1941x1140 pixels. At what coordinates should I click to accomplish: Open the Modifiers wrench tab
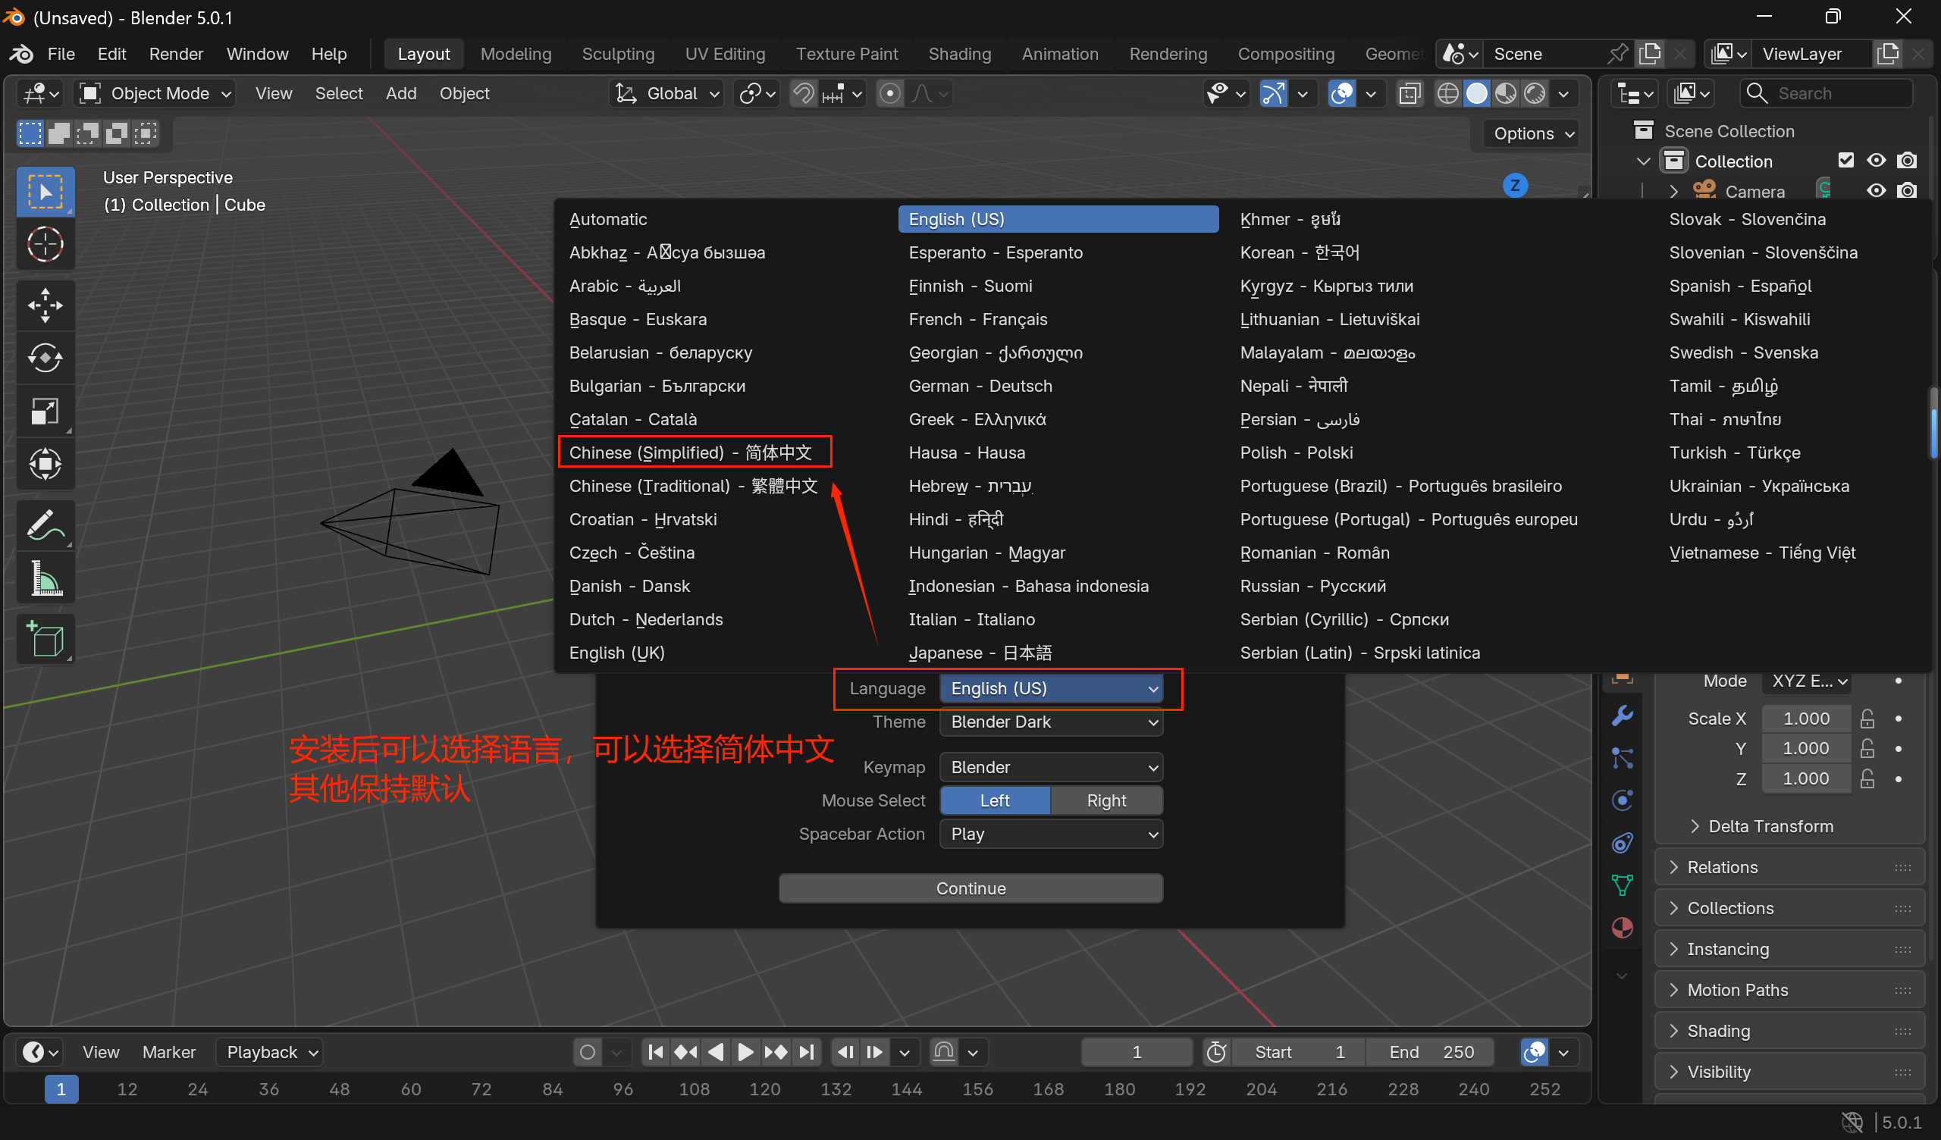(1622, 716)
